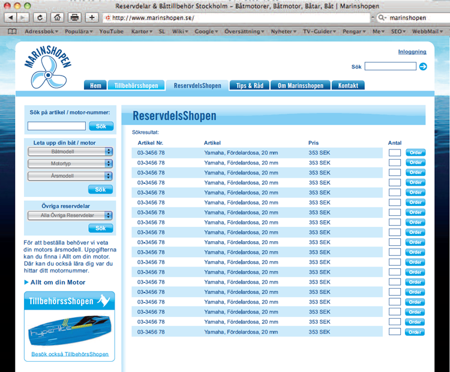Screen dimensions: 450x372
Task: Click the Marinshopen propeller logo
Action: point(48,67)
